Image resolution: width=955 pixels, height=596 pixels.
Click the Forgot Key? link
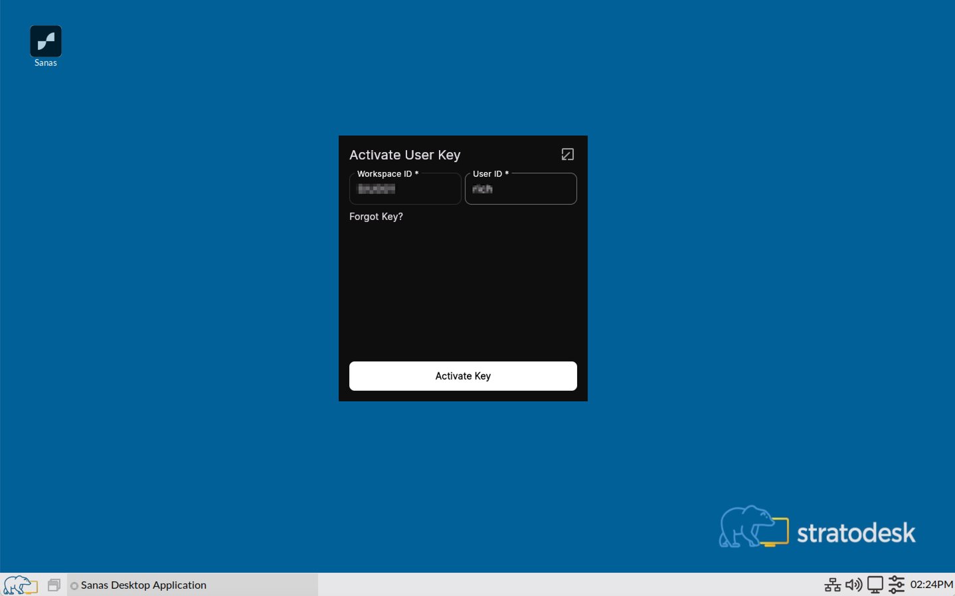pyautogui.click(x=376, y=217)
